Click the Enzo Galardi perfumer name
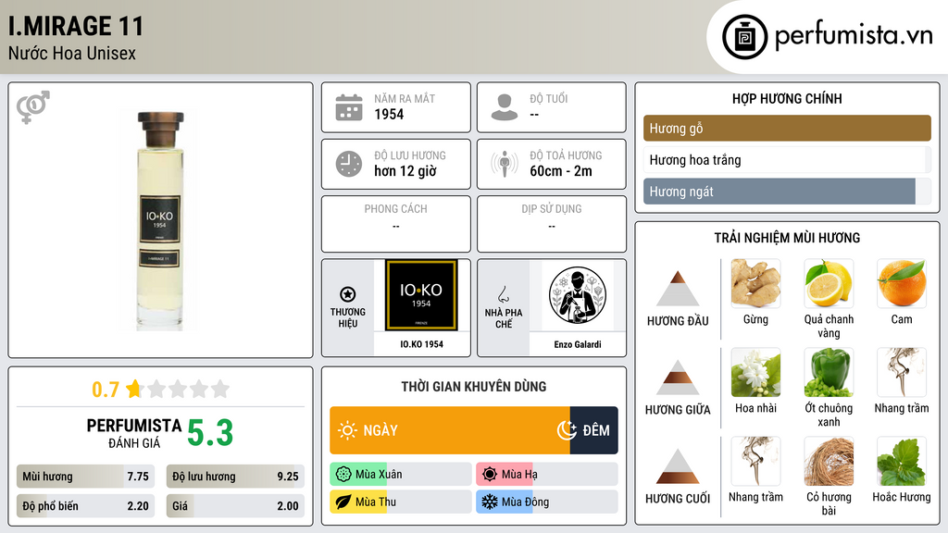 [578, 344]
